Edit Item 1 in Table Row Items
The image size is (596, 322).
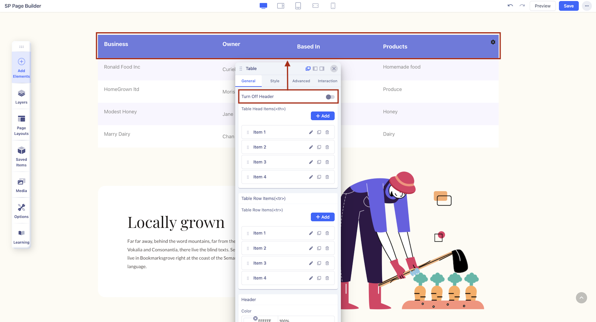point(311,233)
